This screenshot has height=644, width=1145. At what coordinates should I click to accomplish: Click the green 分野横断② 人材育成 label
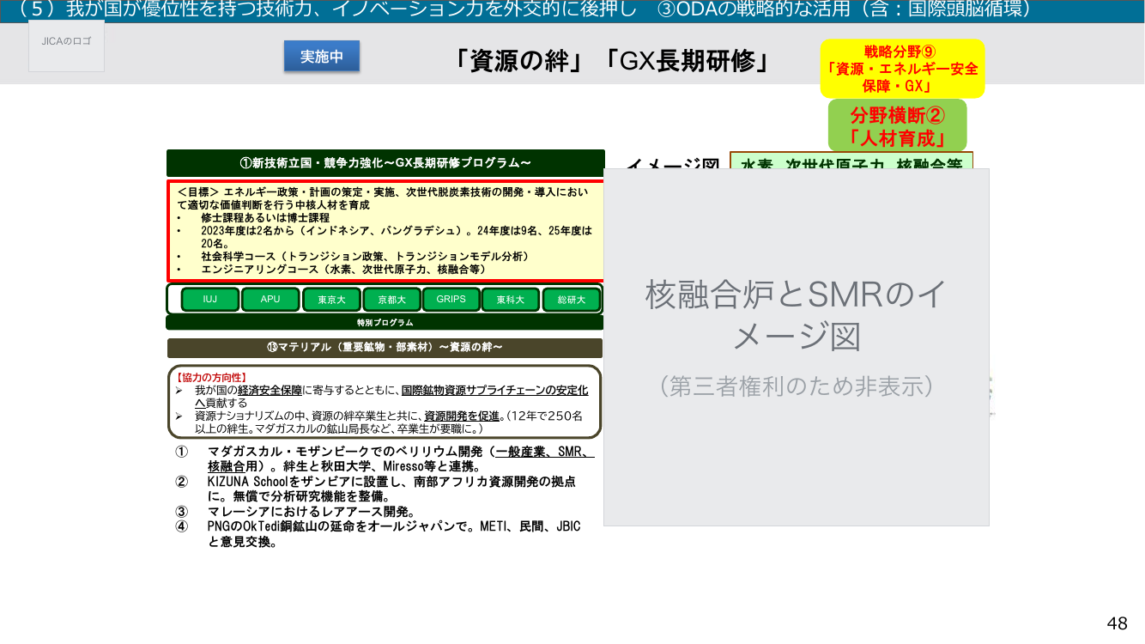[897, 126]
